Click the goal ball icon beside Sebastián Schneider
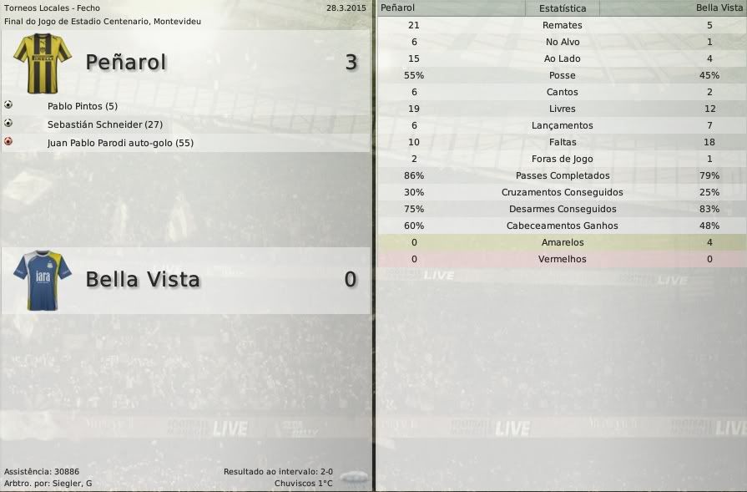Image resolution: width=747 pixels, height=492 pixels. pyautogui.click(x=8, y=124)
